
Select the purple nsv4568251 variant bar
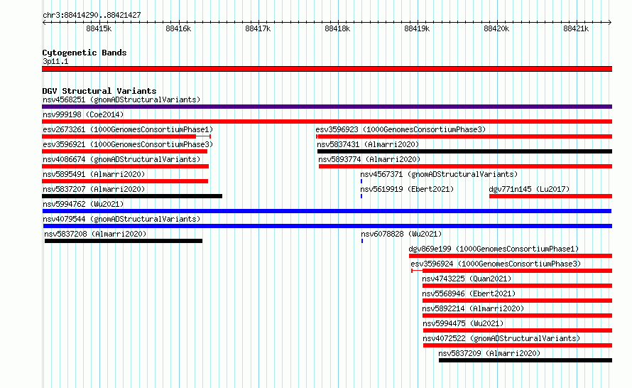click(x=327, y=107)
